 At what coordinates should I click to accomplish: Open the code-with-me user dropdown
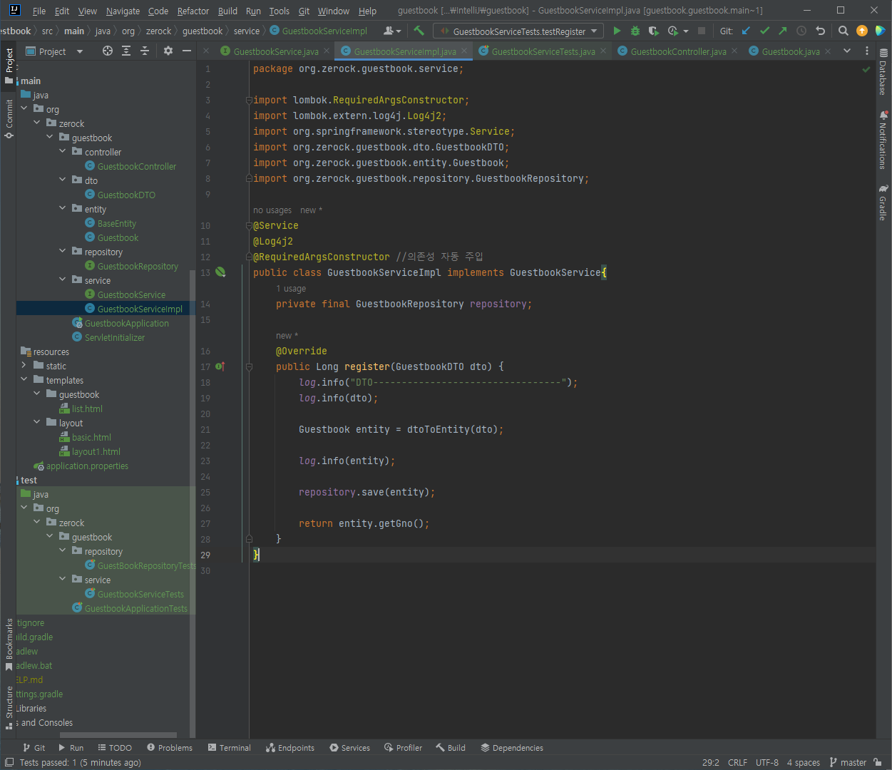coord(392,31)
